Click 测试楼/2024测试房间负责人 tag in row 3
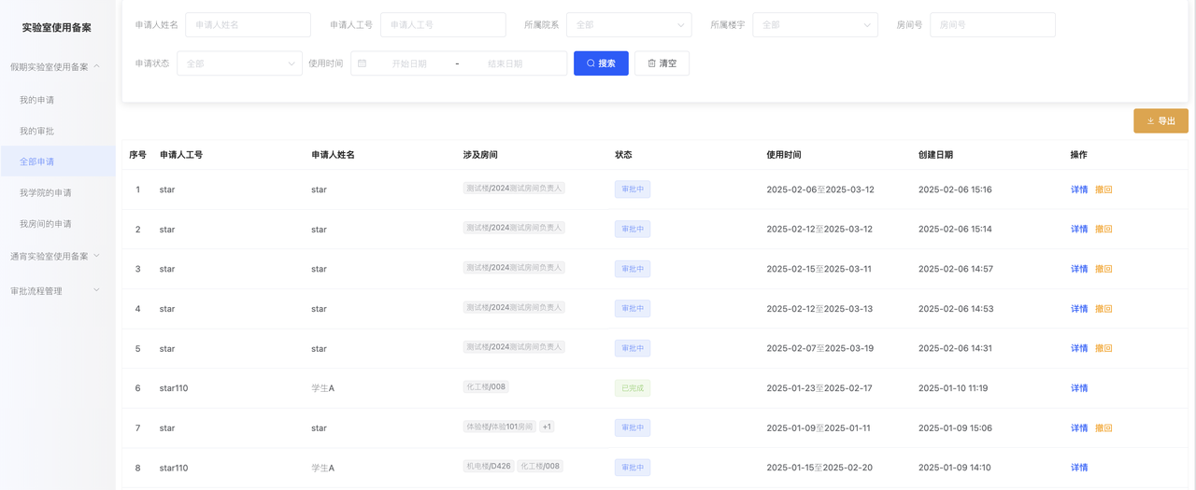The height and width of the screenshot is (490, 1196). (514, 267)
